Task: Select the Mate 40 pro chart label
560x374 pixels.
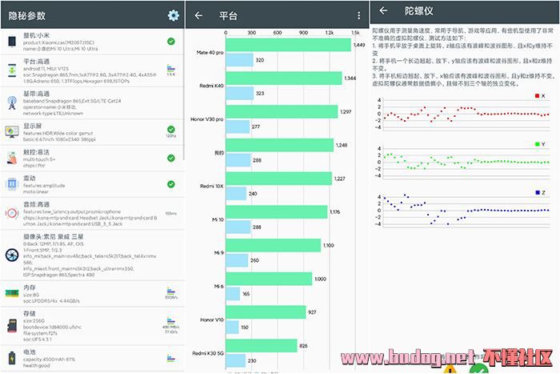Action: coord(210,53)
